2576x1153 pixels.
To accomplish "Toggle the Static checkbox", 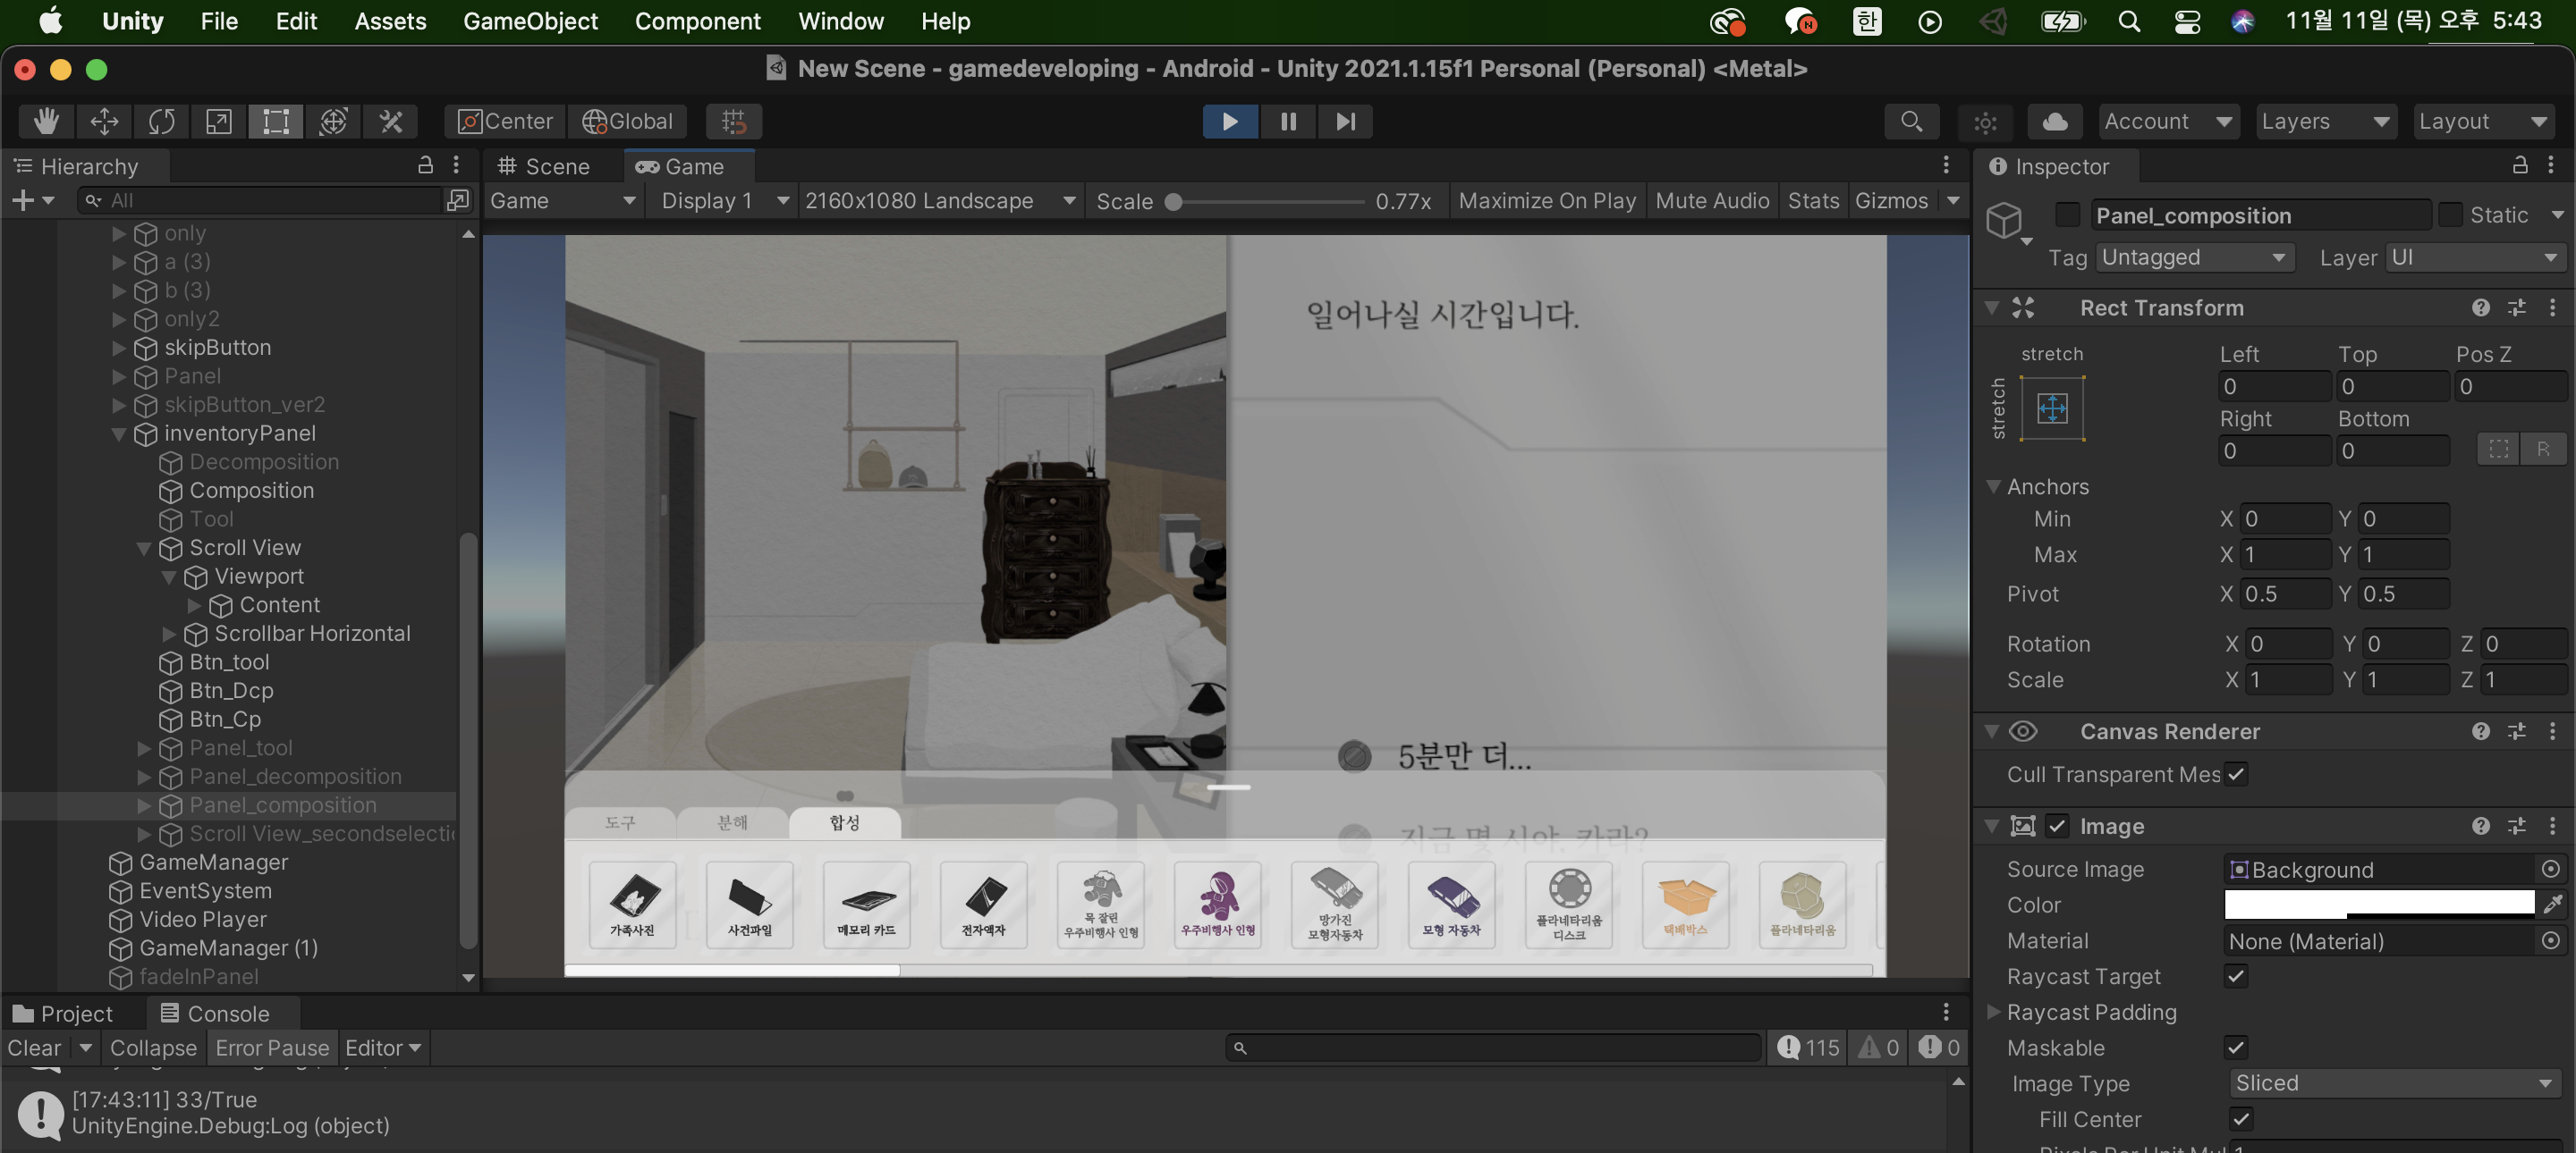I will coord(2450,215).
